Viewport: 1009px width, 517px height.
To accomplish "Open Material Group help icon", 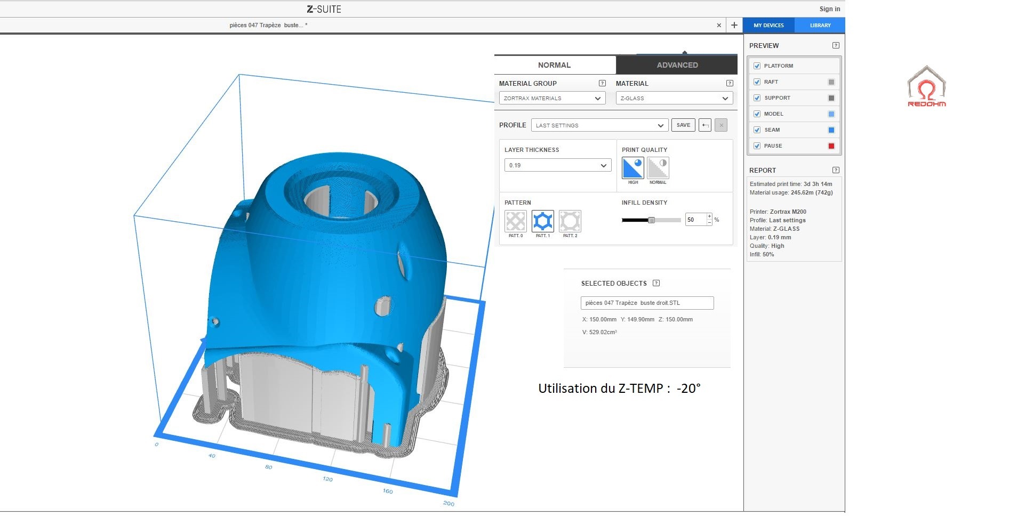I will point(602,83).
